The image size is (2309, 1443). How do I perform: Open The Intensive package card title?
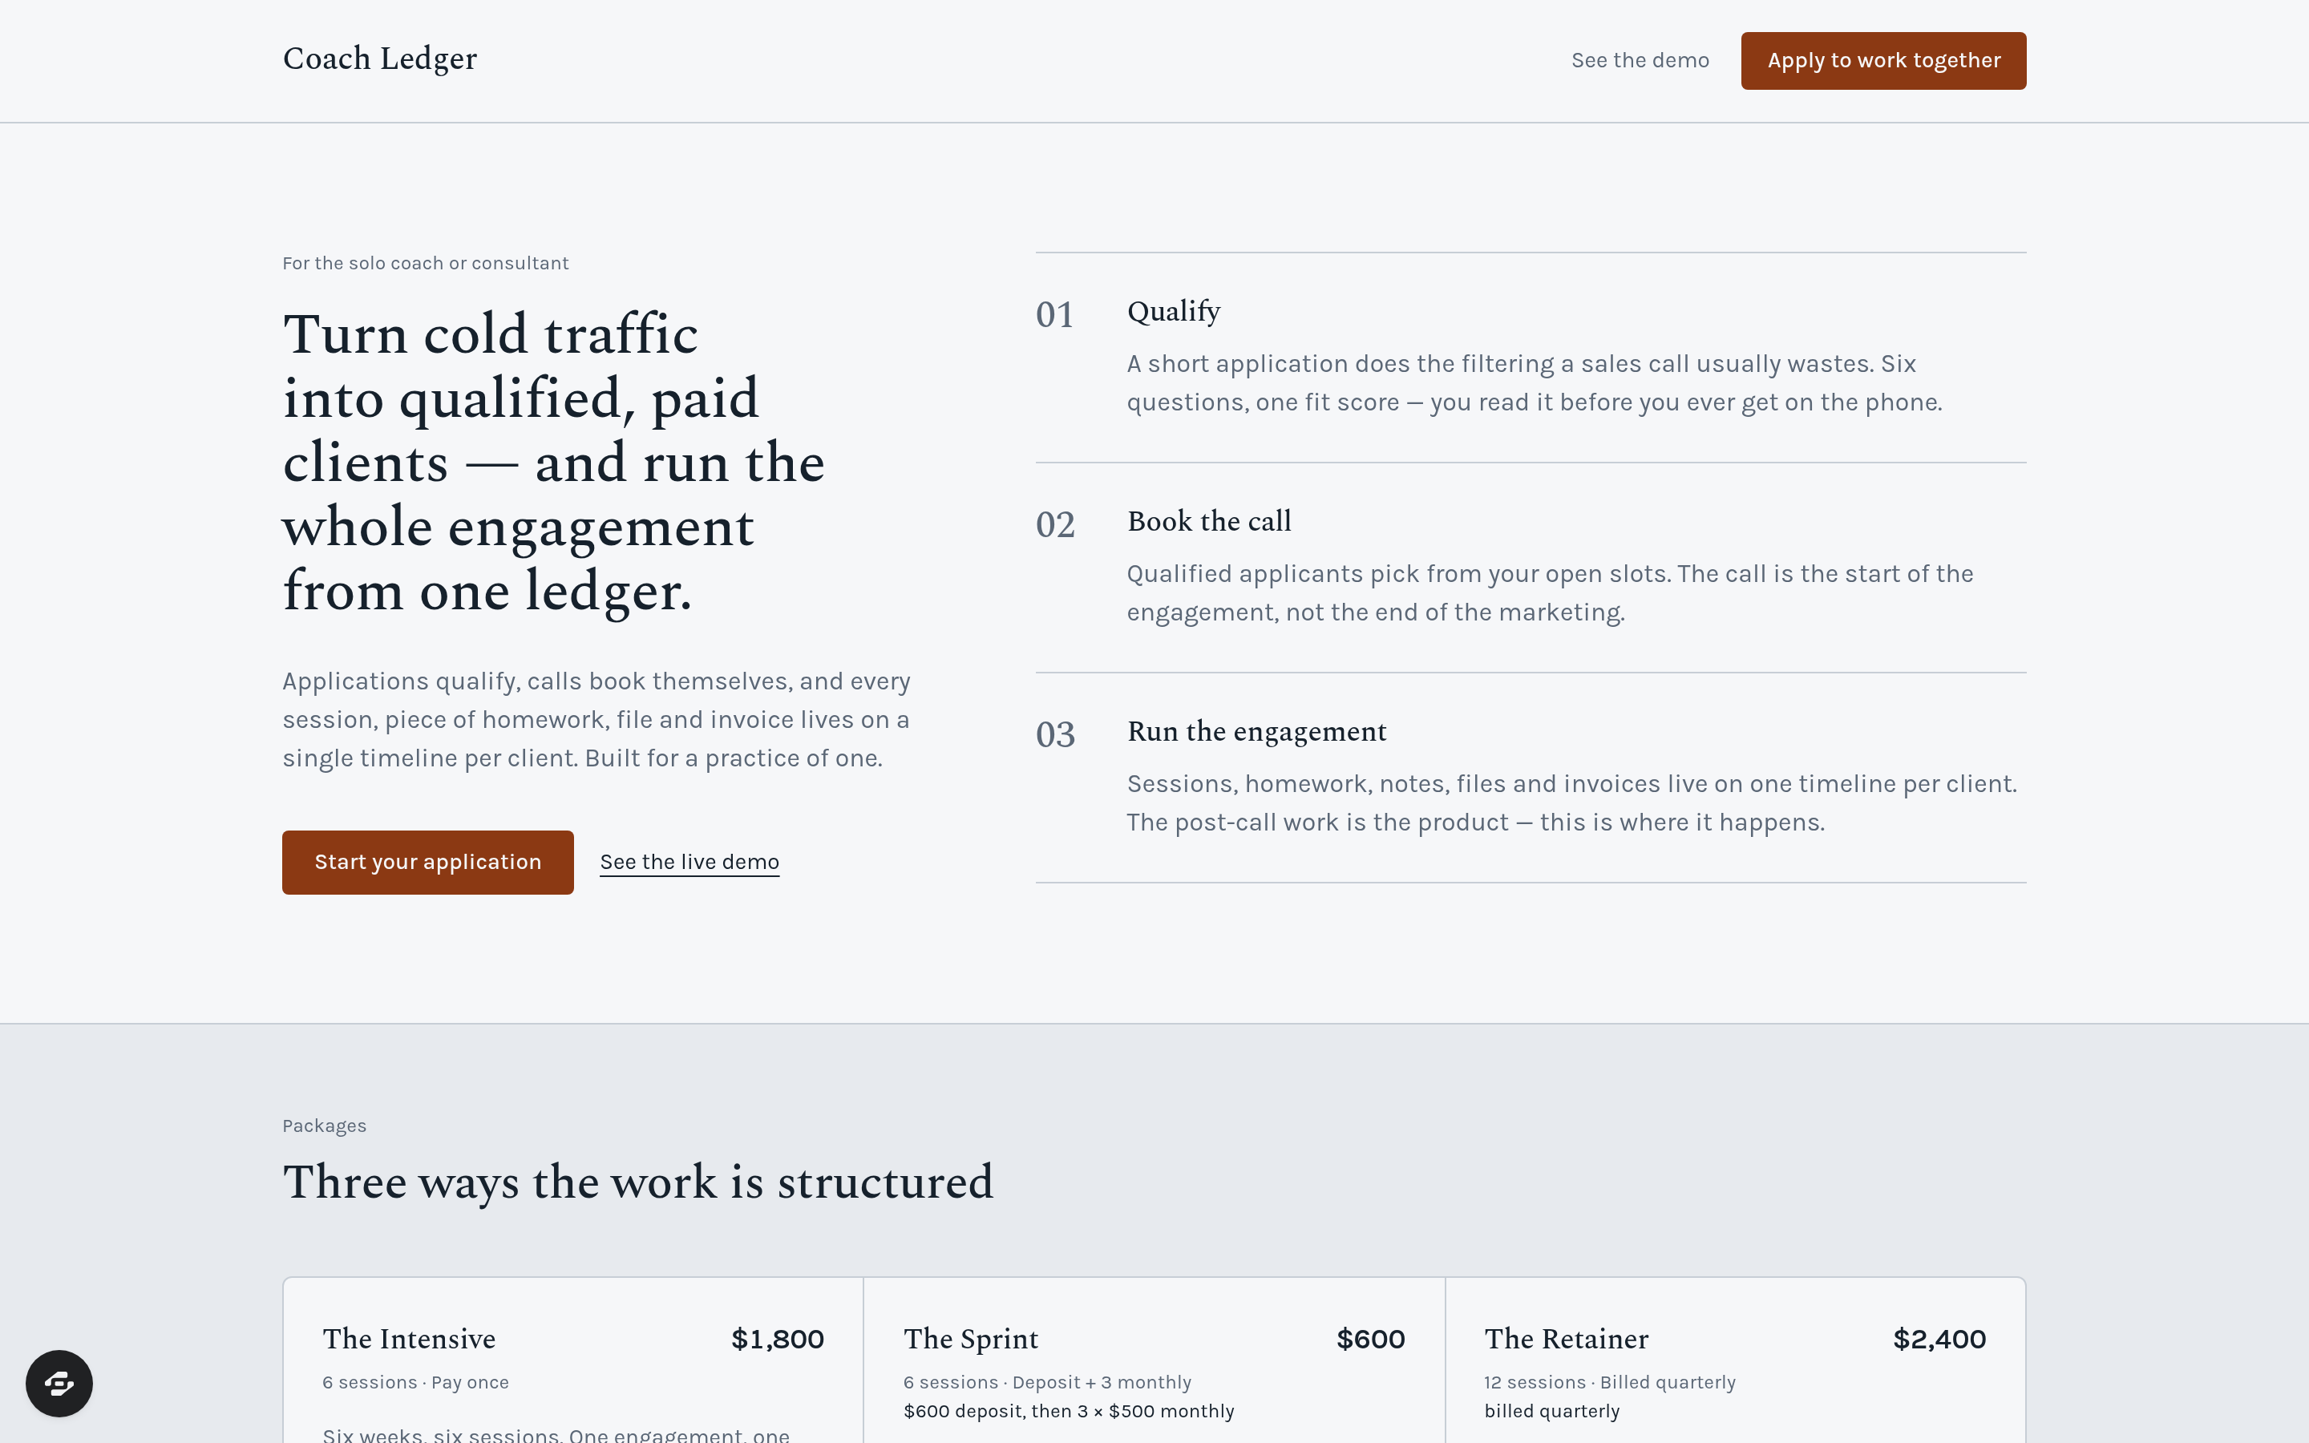pos(408,1339)
